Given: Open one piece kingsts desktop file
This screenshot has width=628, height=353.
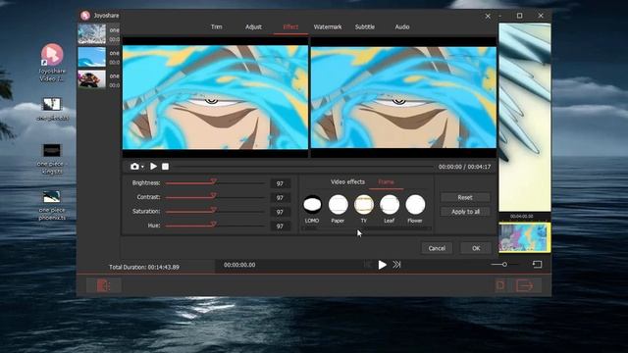Looking at the screenshot, I should click(x=52, y=159).
